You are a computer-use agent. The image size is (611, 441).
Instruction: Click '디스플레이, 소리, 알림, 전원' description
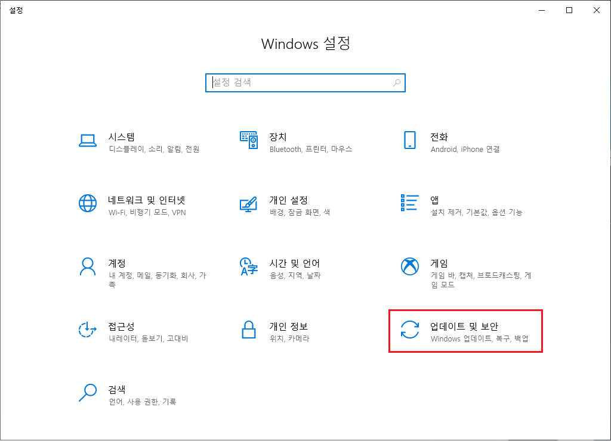[155, 149]
